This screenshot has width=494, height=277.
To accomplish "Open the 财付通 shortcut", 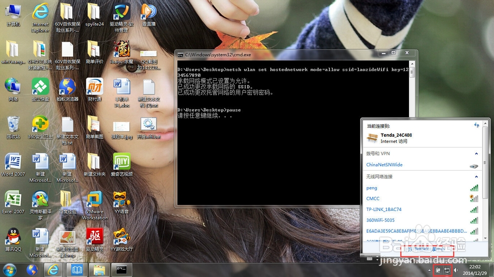I will coord(94,90).
